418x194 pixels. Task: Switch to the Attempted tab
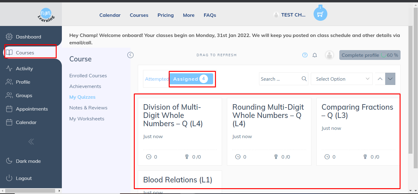(156, 79)
